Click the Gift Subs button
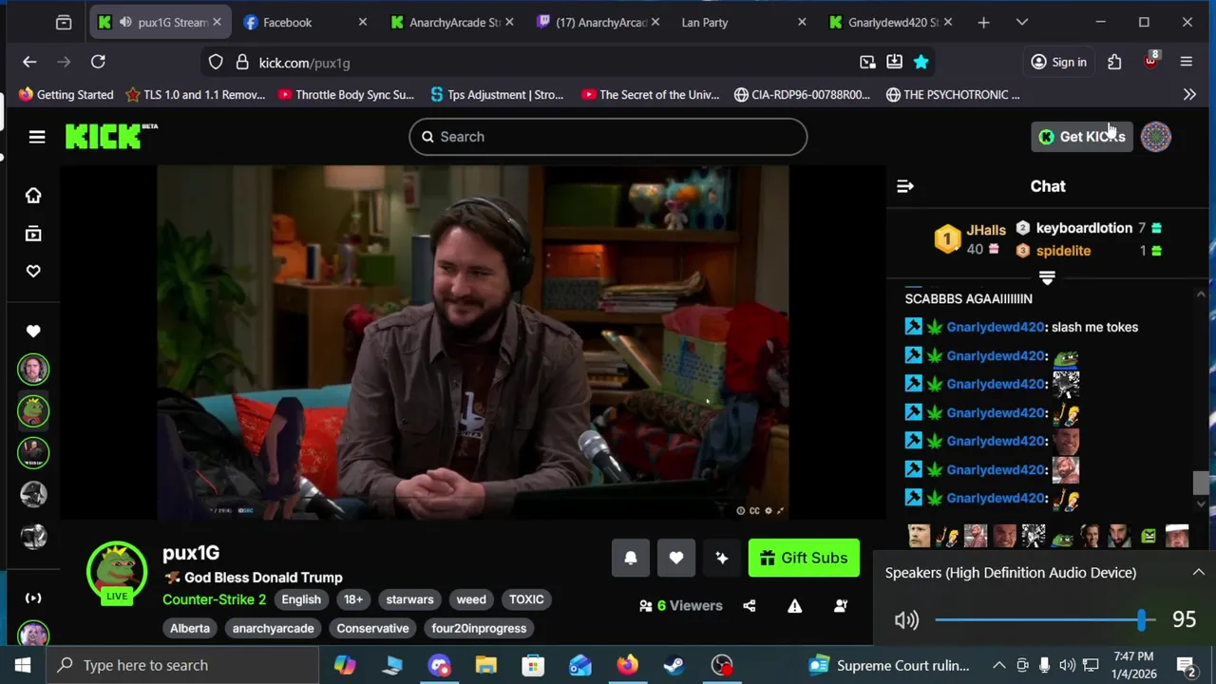 pyautogui.click(x=804, y=558)
